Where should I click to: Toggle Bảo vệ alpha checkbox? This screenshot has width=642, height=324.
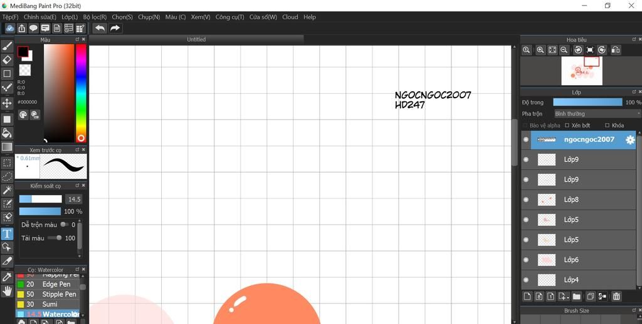[525, 126]
